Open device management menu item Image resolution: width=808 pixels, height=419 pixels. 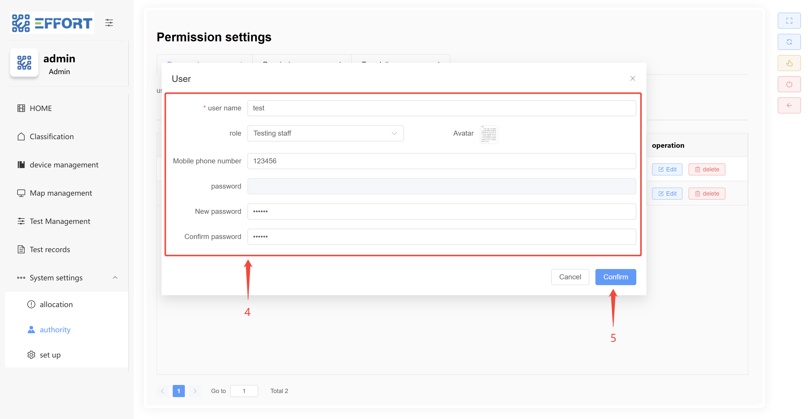64,165
